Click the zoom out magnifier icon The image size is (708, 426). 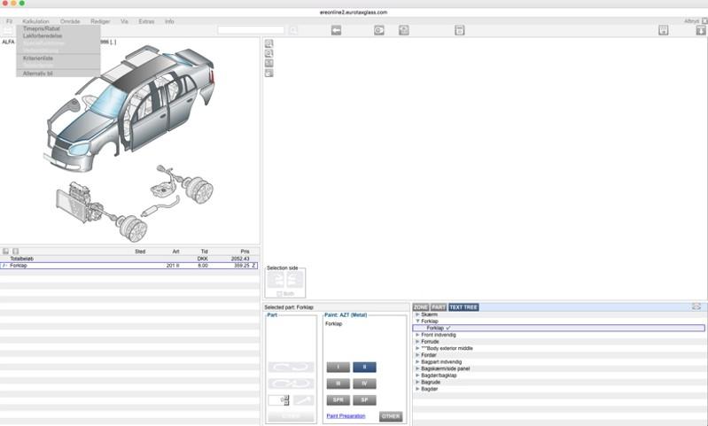269,53
